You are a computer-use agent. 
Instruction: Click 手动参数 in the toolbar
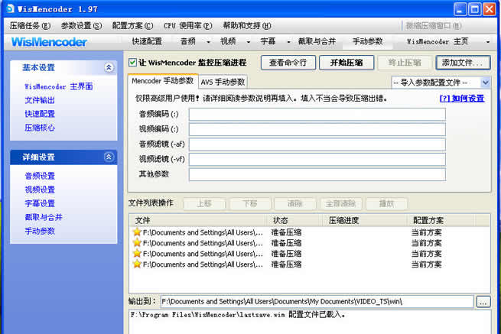pos(367,41)
